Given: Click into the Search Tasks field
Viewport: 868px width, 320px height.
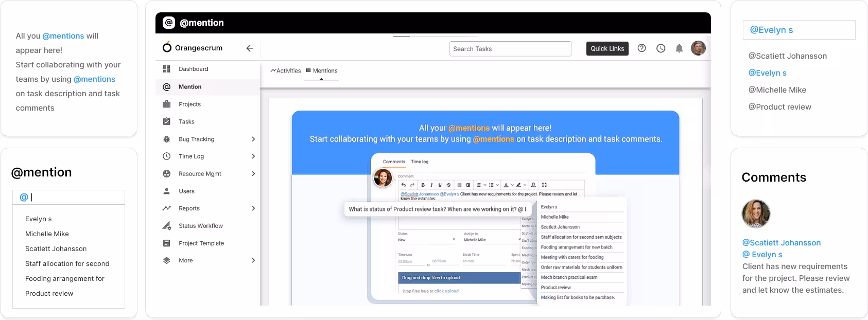Looking at the screenshot, I should 510,49.
